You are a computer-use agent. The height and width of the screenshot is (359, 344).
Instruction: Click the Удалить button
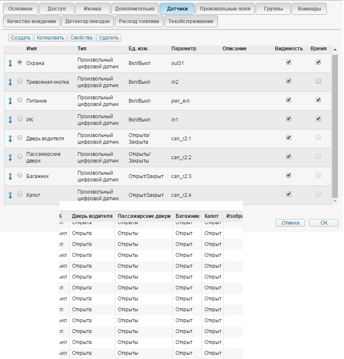point(109,38)
